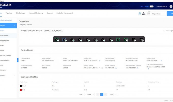This screenshot has height=102, width=173.
Task: Select port 4 on the switch diagram
Action: coord(80,40)
